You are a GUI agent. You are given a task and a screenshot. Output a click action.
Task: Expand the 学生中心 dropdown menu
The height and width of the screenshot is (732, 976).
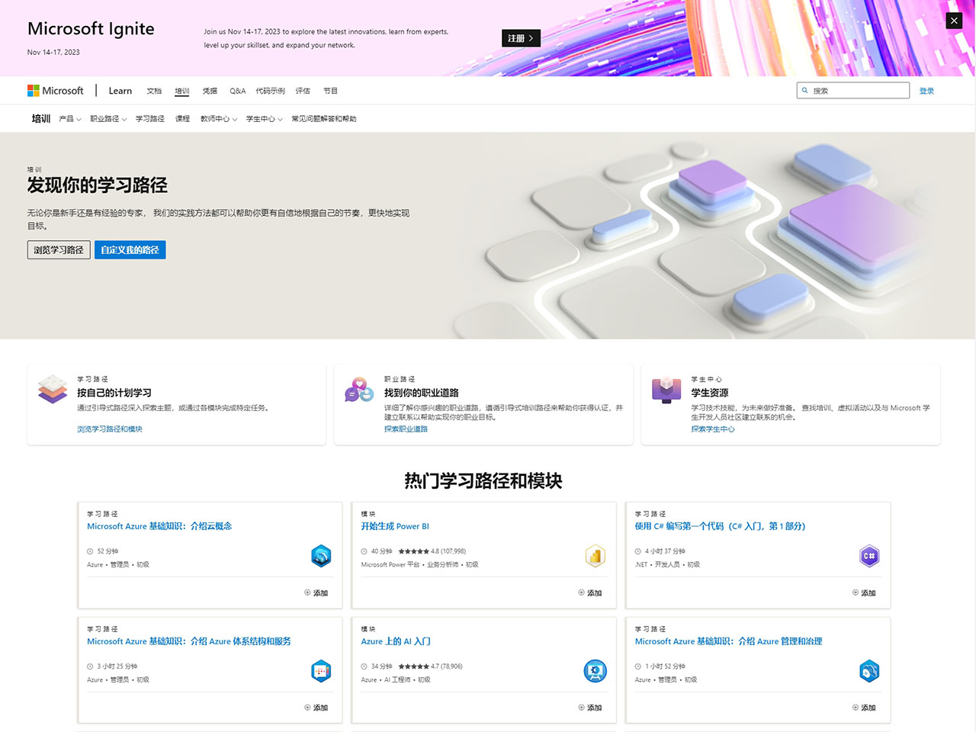tap(265, 119)
